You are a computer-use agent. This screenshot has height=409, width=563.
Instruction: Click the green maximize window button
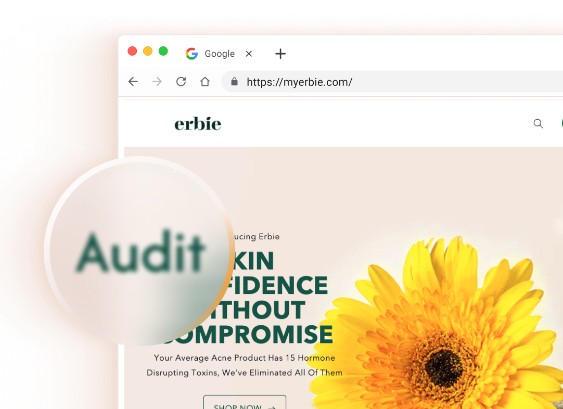(x=163, y=51)
